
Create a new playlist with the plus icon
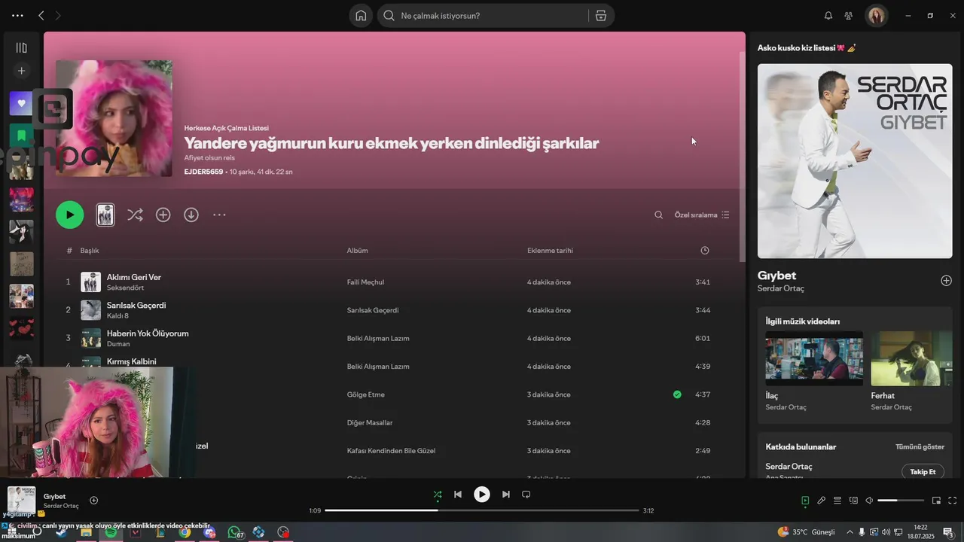coord(21,71)
